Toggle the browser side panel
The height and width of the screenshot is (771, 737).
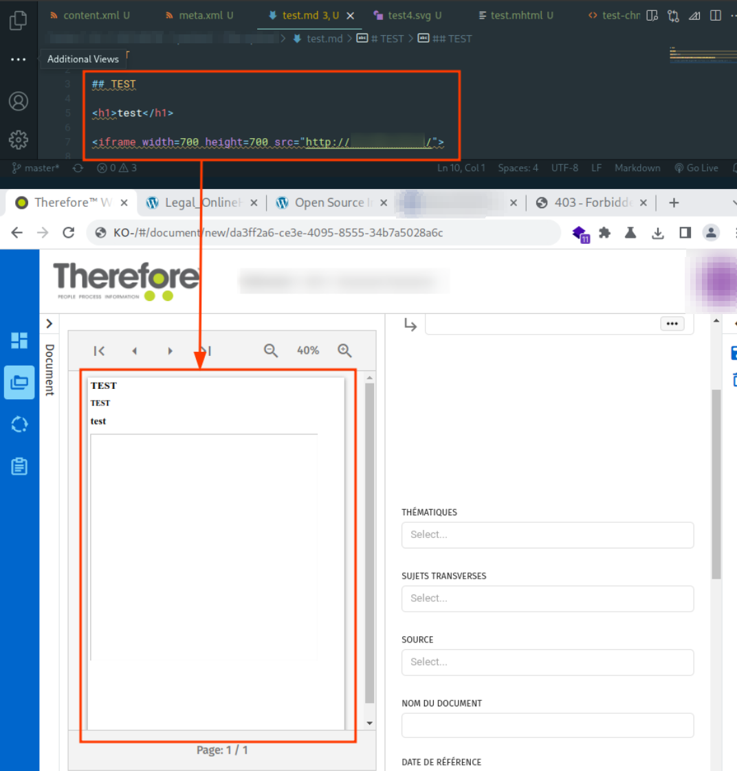[685, 233]
